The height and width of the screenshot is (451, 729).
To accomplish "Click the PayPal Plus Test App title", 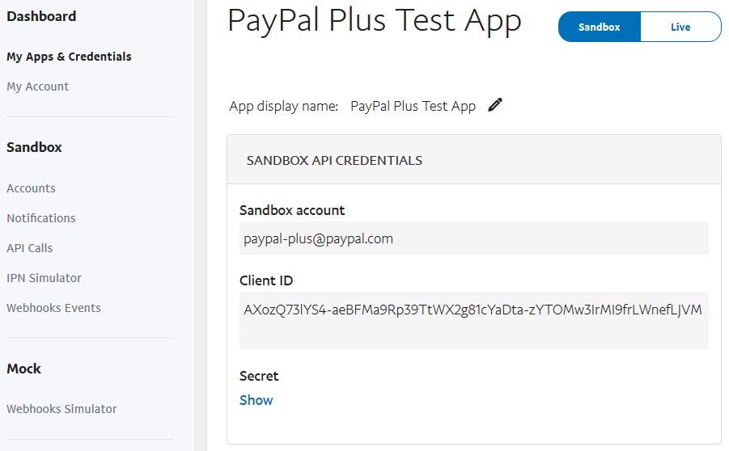I will [375, 21].
